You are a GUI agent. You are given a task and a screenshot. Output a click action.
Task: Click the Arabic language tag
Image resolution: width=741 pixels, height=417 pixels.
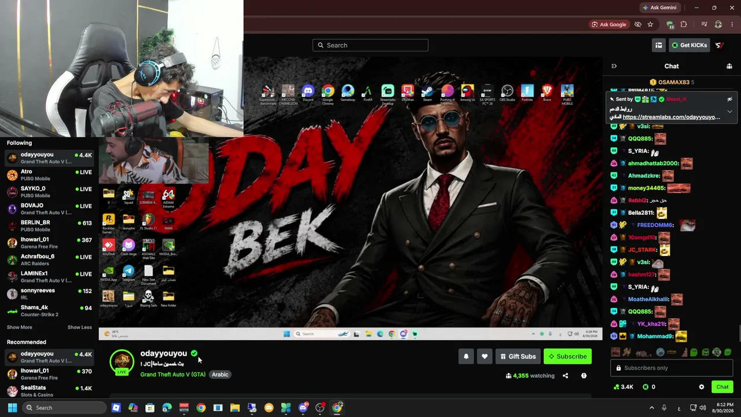[x=220, y=375]
